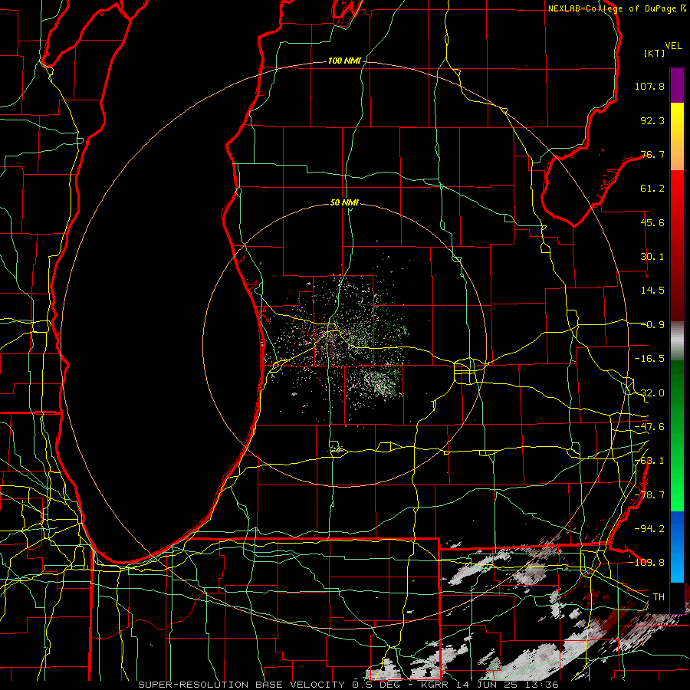The image size is (690, 690).
Task: Click the -32.0 velocity scale label
Action: coord(649,393)
